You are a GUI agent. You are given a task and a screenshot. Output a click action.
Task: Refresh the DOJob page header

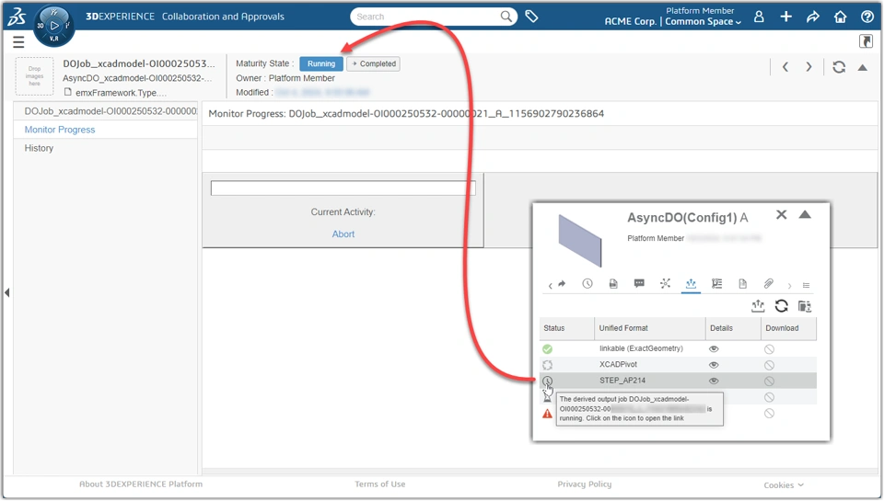click(x=839, y=67)
